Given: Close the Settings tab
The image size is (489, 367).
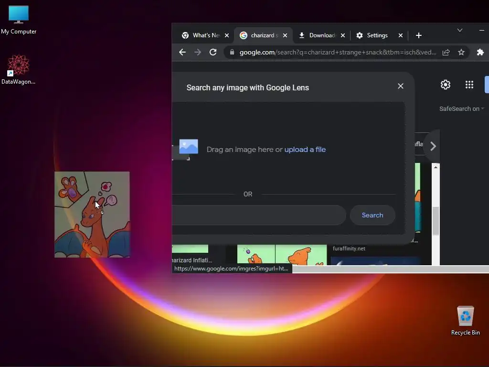Looking at the screenshot, I should pyautogui.click(x=401, y=35).
